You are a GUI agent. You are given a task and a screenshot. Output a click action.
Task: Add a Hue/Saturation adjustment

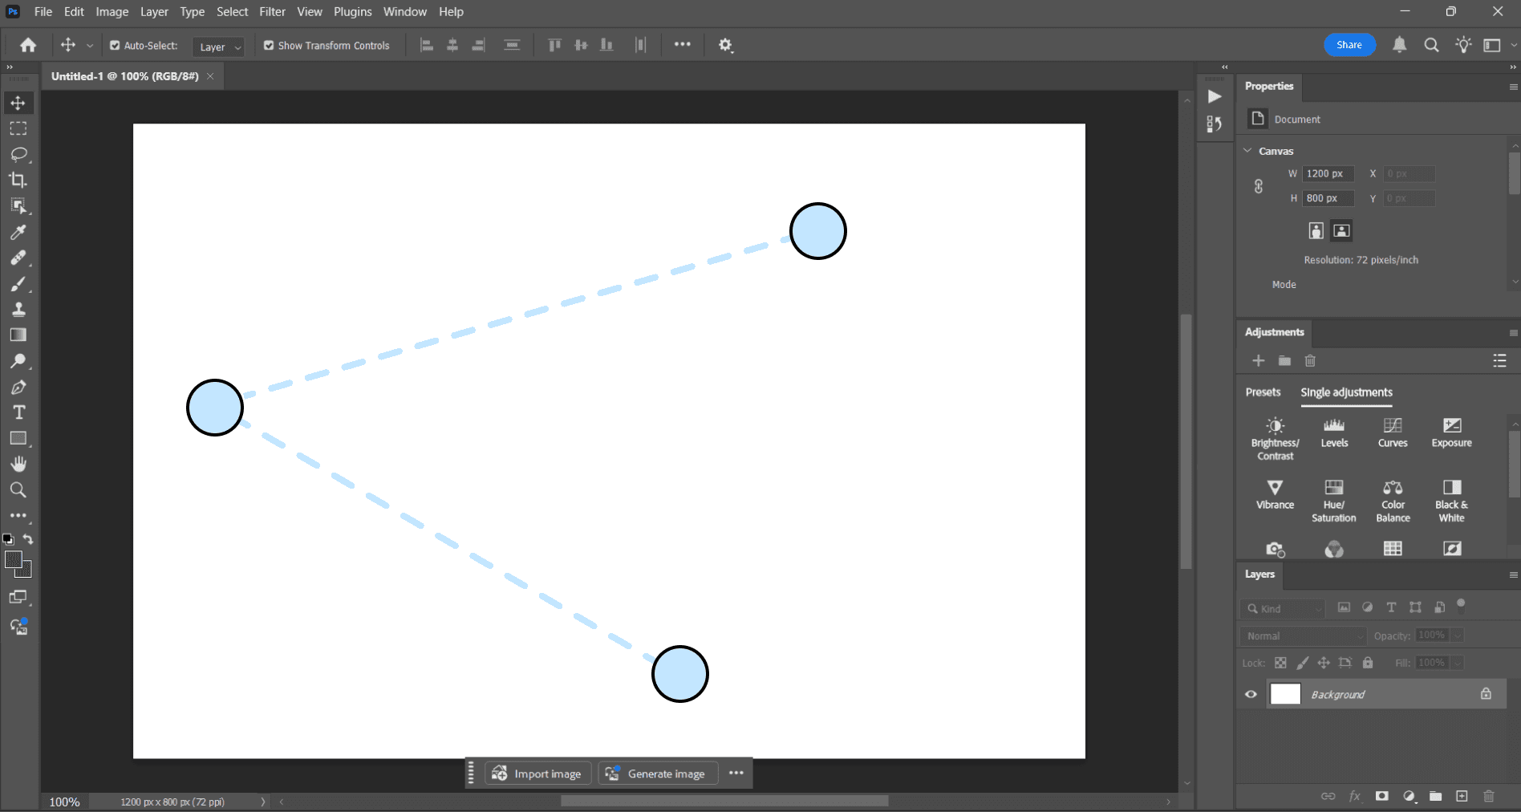point(1334,501)
